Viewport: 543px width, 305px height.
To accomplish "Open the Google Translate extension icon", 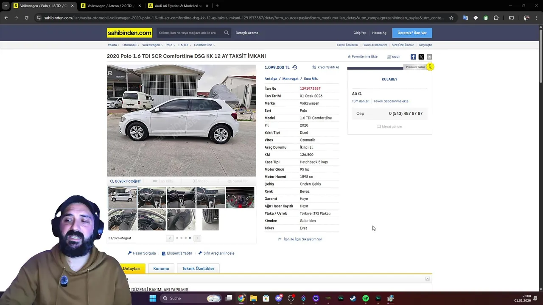I will point(465,18).
